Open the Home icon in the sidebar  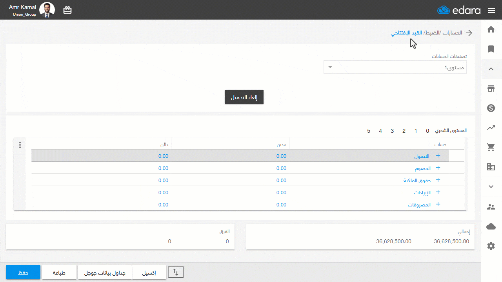491,29
